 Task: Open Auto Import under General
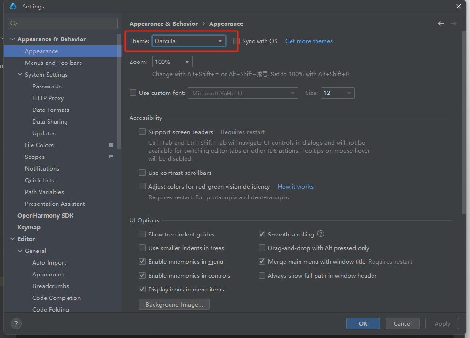(49, 263)
